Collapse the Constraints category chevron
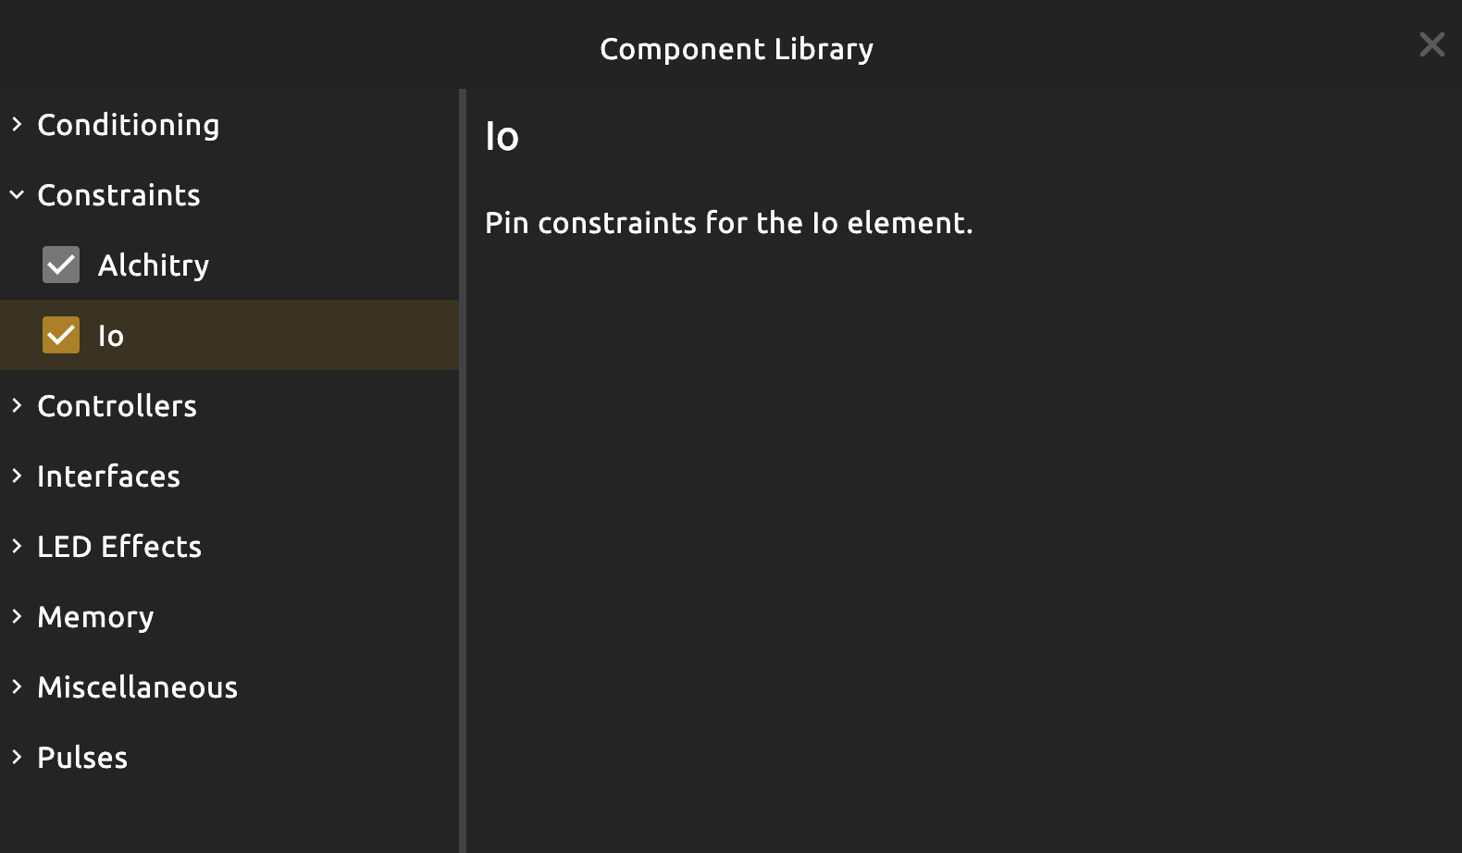Image resolution: width=1462 pixels, height=853 pixels. point(17,194)
